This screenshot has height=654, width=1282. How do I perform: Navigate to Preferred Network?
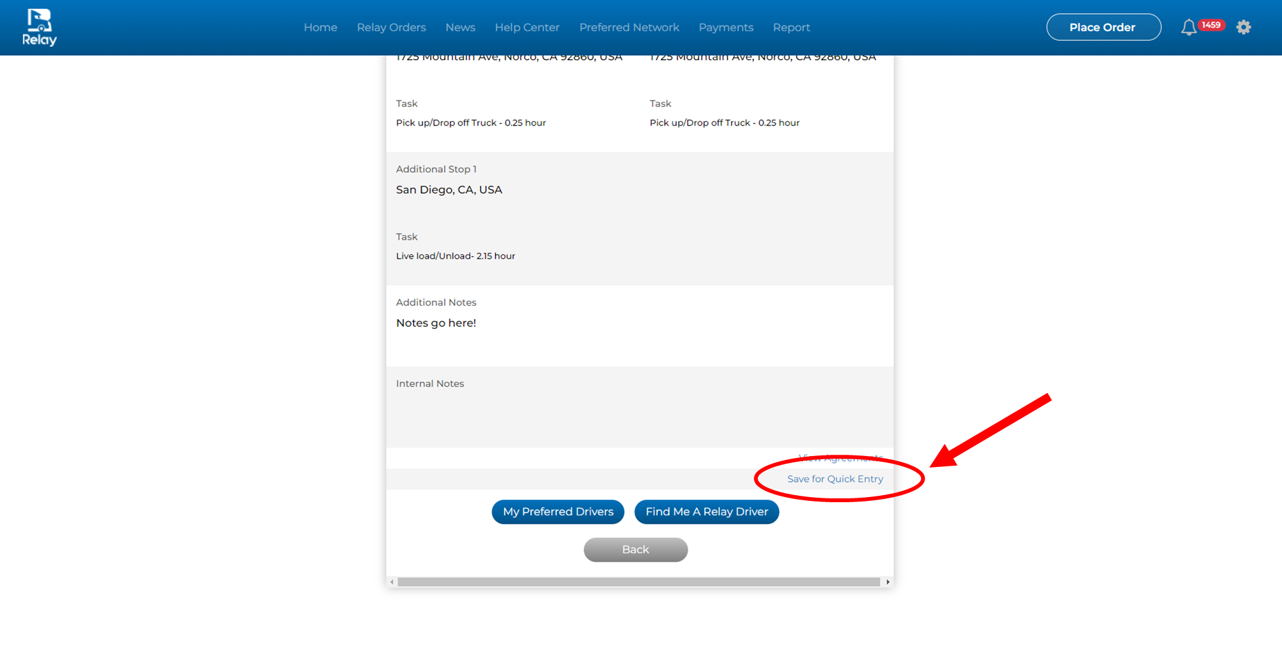tap(629, 28)
